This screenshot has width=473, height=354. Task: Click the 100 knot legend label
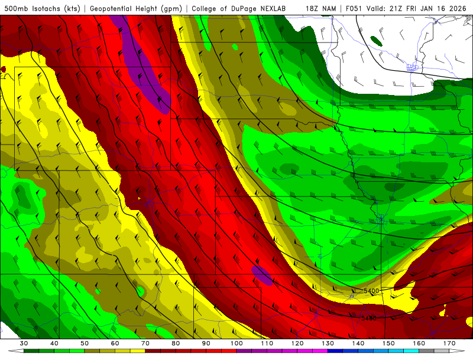(237, 343)
